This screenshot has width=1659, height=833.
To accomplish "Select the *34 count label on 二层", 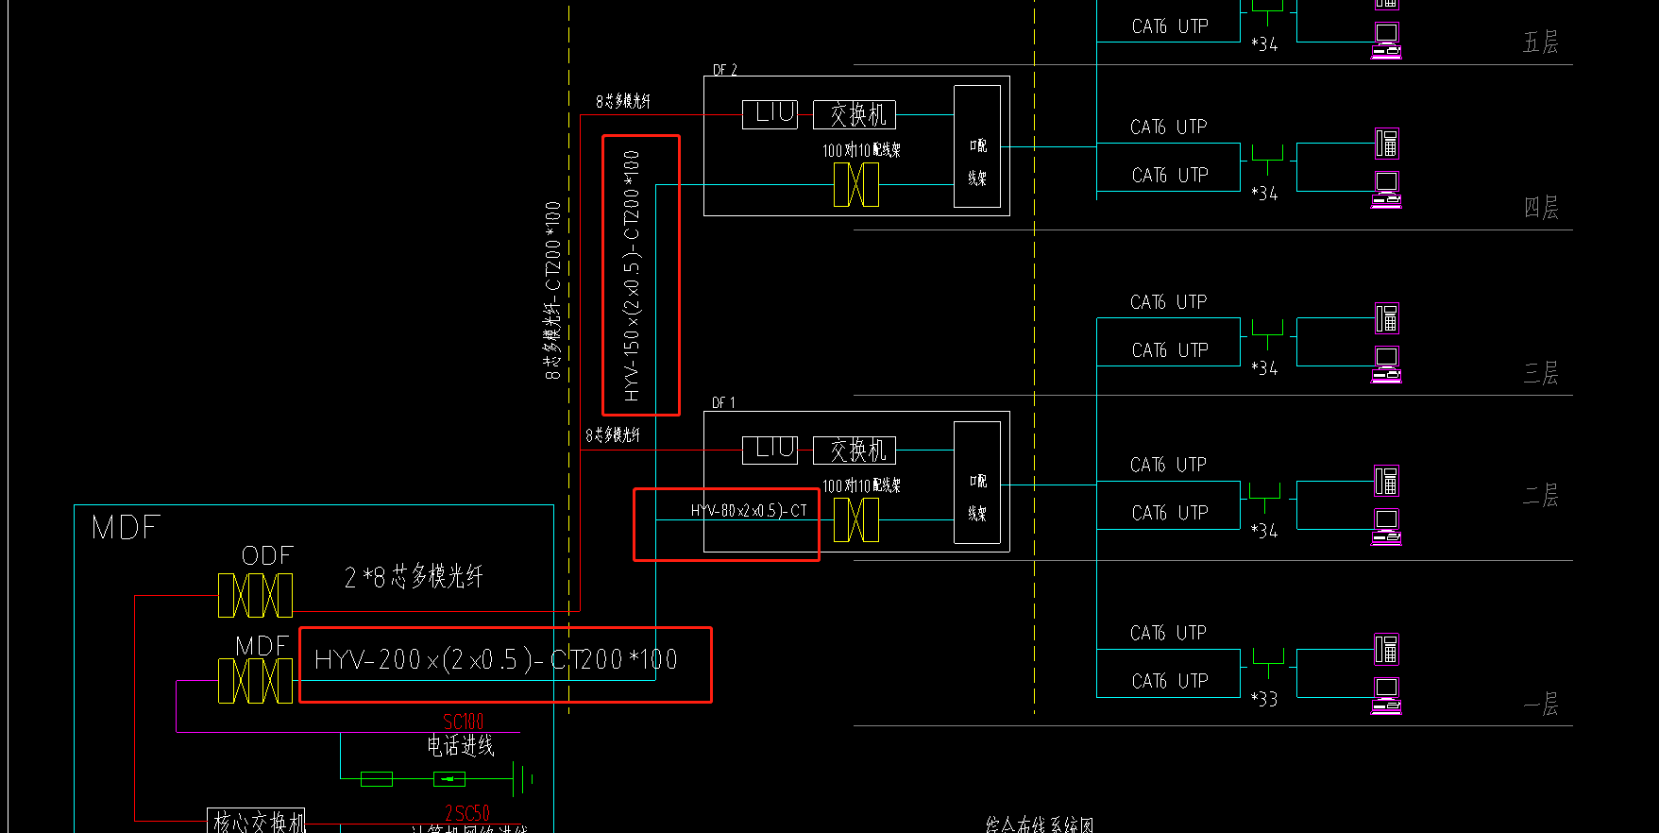I will point(1264,531).
